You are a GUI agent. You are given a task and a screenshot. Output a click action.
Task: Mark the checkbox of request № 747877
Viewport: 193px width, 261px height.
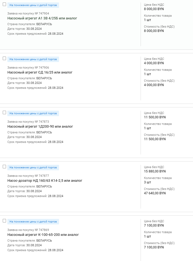4,167
